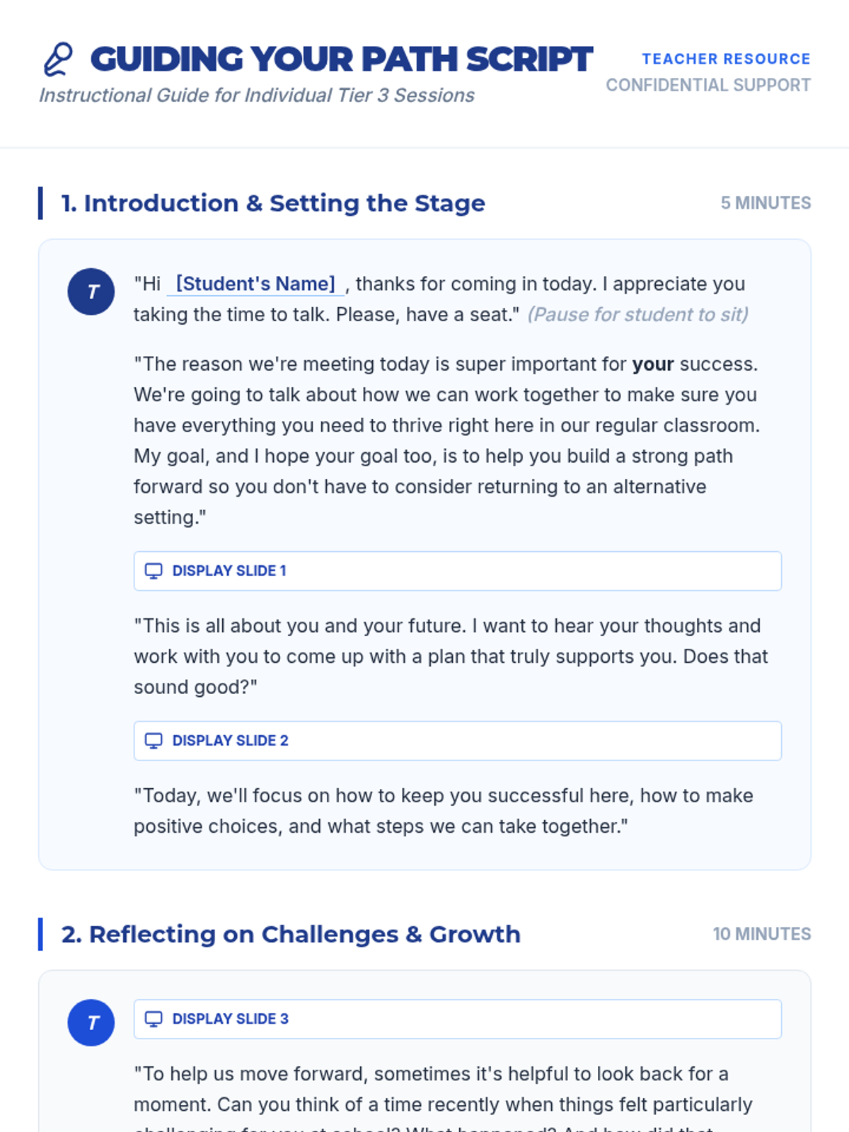This screenshot has height=1132, width=849.
Task: Click the teacher avatar in Introduction section
Action: [x=91, y=291]
